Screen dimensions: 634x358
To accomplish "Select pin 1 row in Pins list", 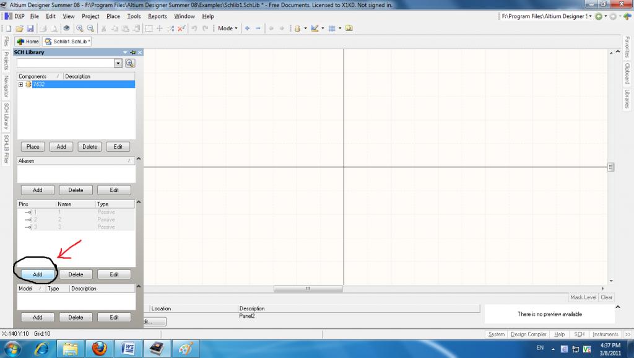I will pyautogui.click(x=76, y=212).
